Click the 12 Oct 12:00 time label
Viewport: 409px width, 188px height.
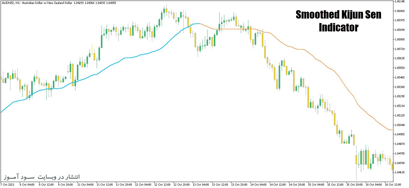[162, 185]
